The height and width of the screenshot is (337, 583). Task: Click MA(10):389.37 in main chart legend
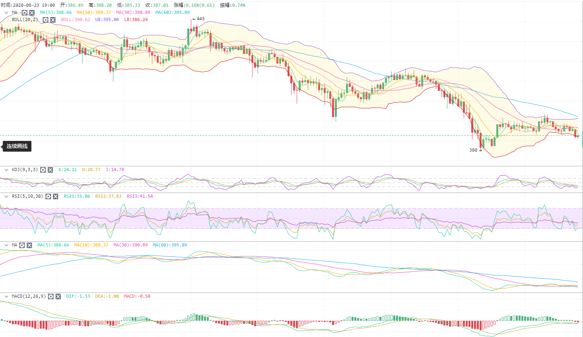94,13
